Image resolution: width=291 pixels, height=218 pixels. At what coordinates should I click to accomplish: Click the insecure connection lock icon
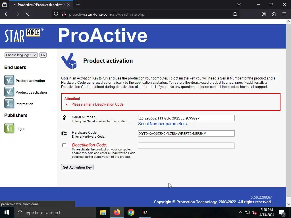[x=64, y=14]
